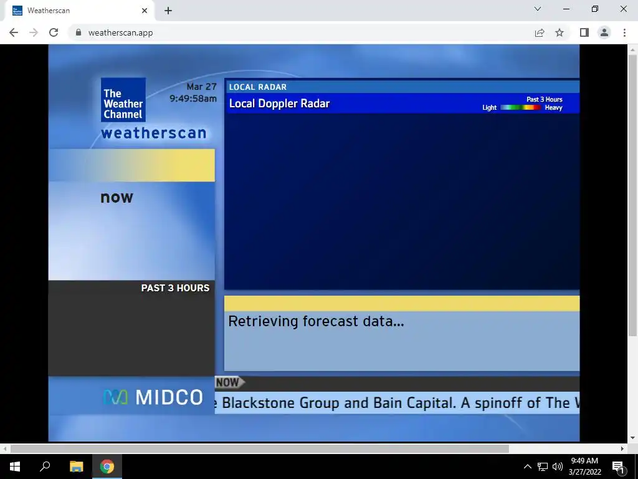The image size is (638, 479).
Task: Focus the address bar showing weatherscan.app
Action: click(x=301, y=32)
